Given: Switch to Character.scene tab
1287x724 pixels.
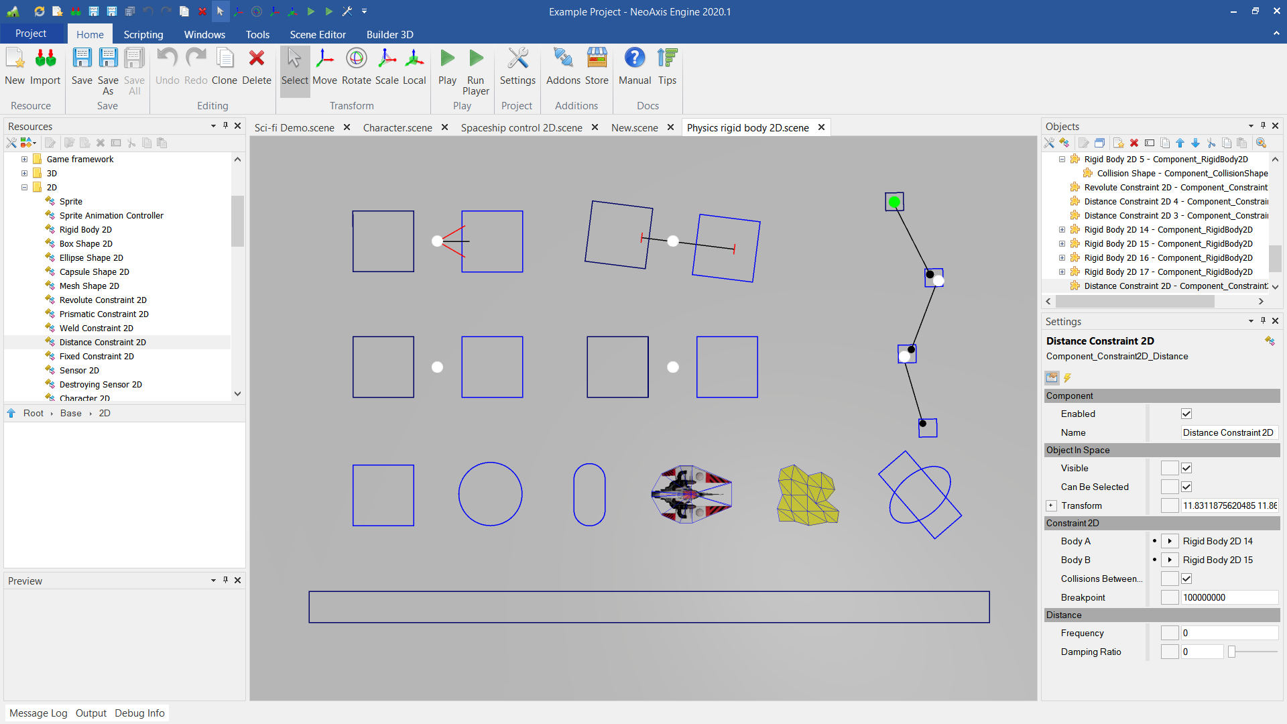Looking at the screenshot, I should click(x=397, y=127).
